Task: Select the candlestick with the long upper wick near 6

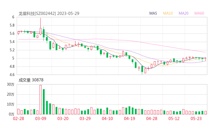Action: 41,26
